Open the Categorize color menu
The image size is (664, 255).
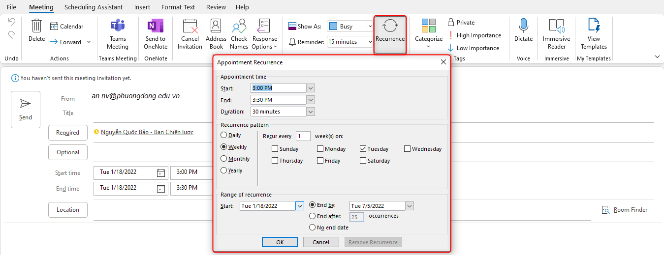point(429,34)
